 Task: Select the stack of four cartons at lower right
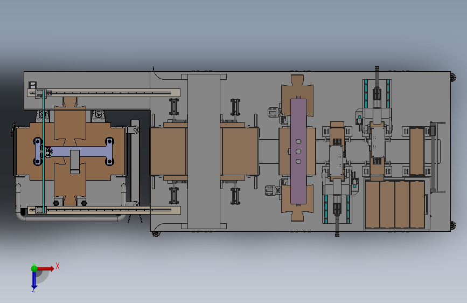coord(395,204)
